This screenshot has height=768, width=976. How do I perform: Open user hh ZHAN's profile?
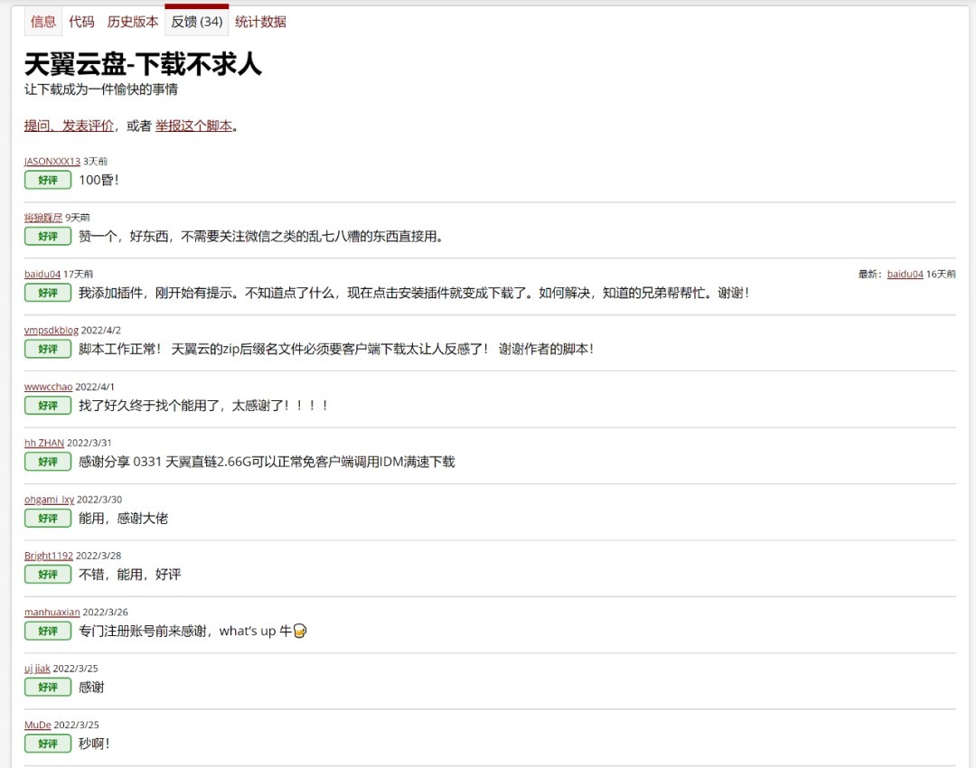44,443
